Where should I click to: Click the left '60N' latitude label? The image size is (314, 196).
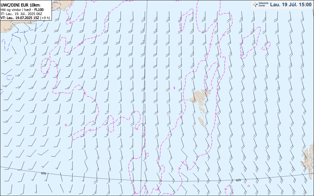tap(43, 173)
